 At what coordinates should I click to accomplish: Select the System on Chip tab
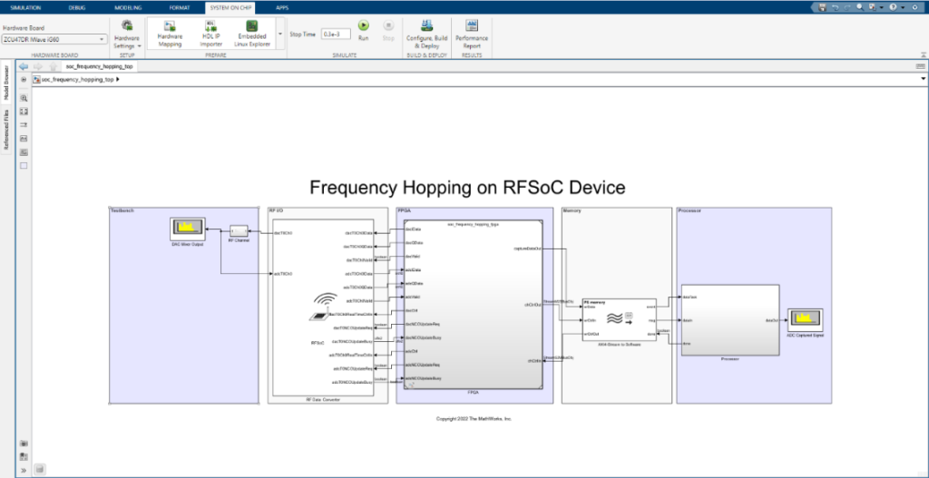pyautogui.click(x=230, y=7)
